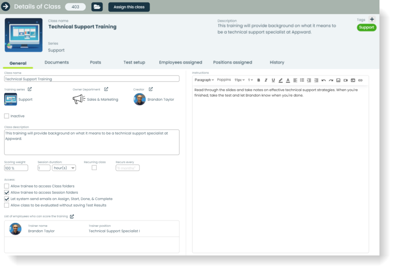Open the Owner Department external link icon
The width and height of the screenshot is (397, 273).
point(106,89)
